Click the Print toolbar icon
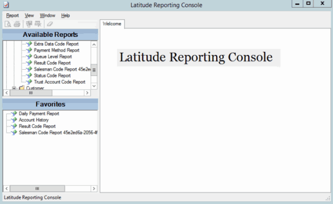Viewport: 333px width, 204px height. [x=17, y=24]
